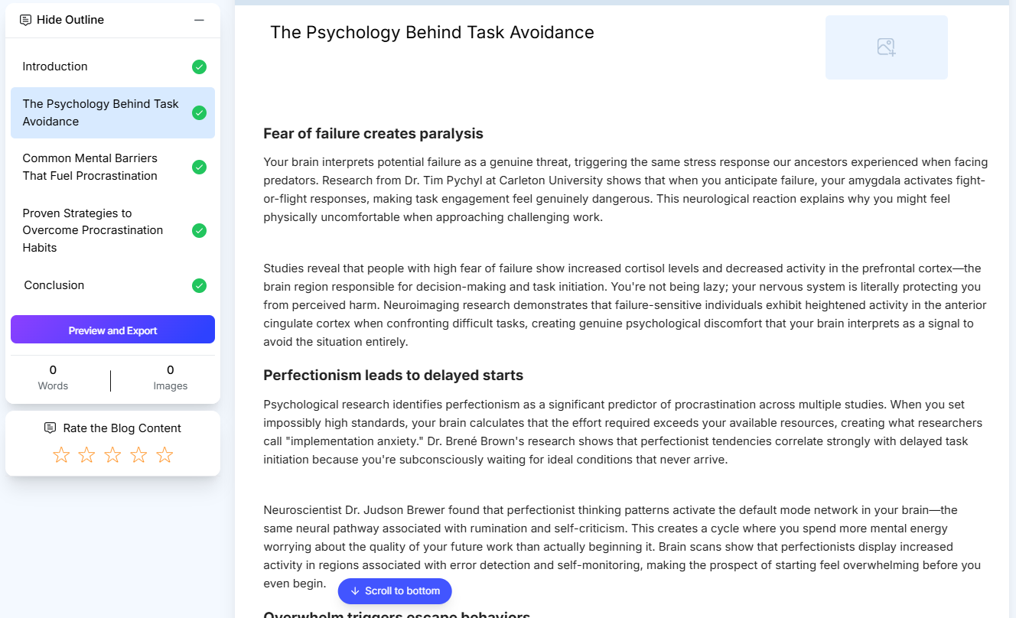Click the checkmark beside Conclusion
The width and height of the screenshot is (1016, 618).
pos(199,285)
